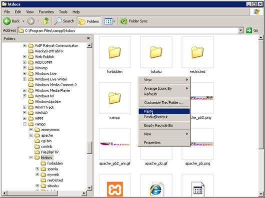The width and height of the screenshot is (265, 198).
Task: Open the Views dropdown arrow
Action: [114, 21]
